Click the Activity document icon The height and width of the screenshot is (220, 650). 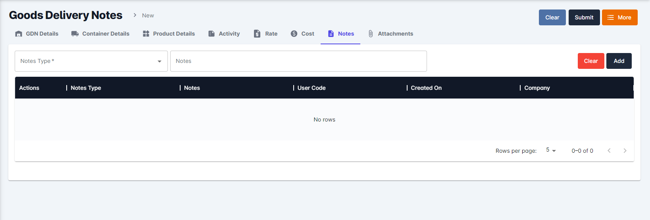click(212, 34)
